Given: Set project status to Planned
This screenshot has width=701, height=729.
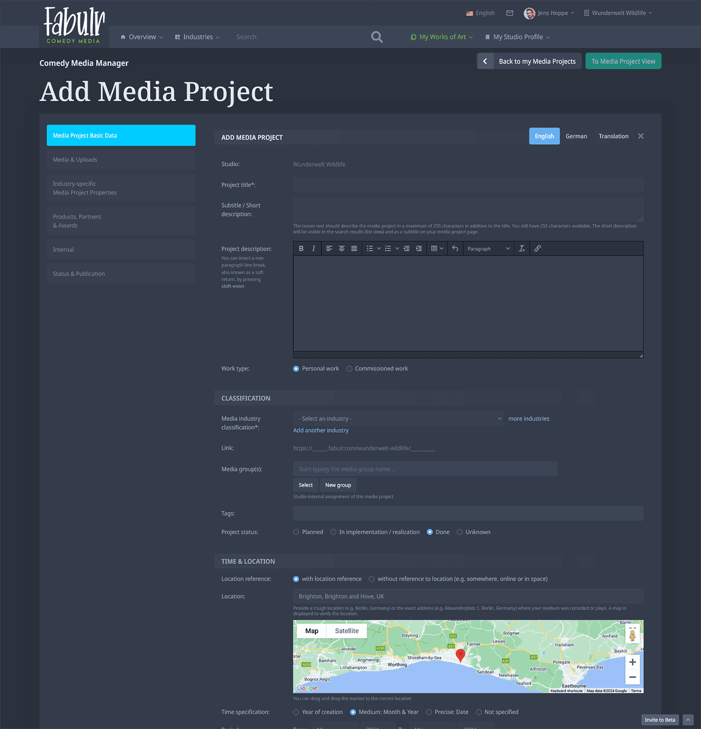Looking at the screenshot, I should 296,532.
